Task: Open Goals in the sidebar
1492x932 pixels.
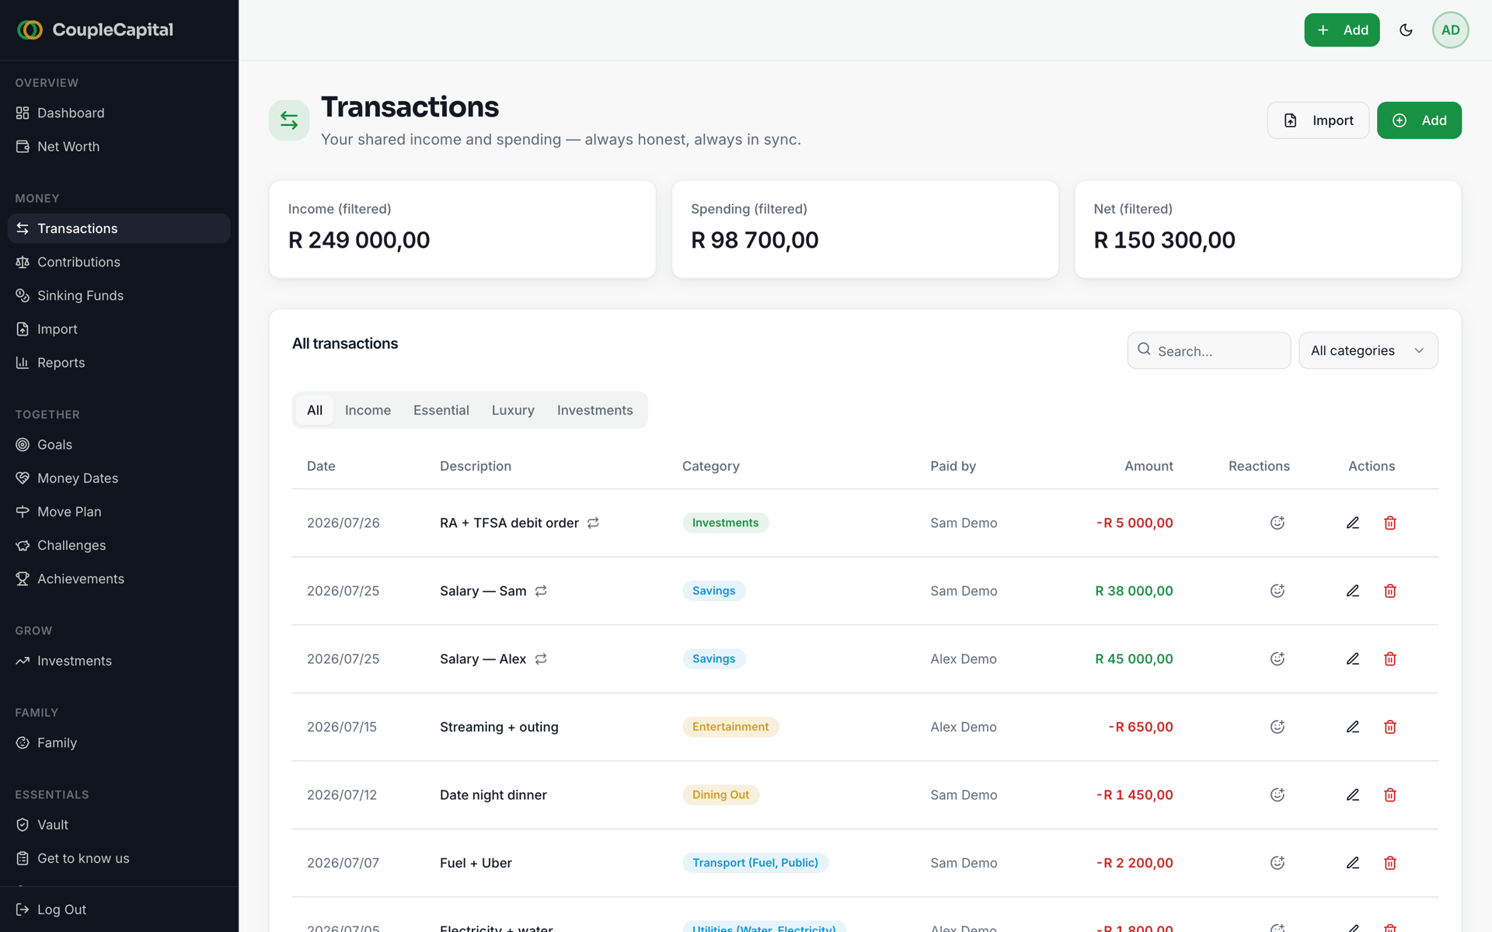Action: [x=119, y=444]
